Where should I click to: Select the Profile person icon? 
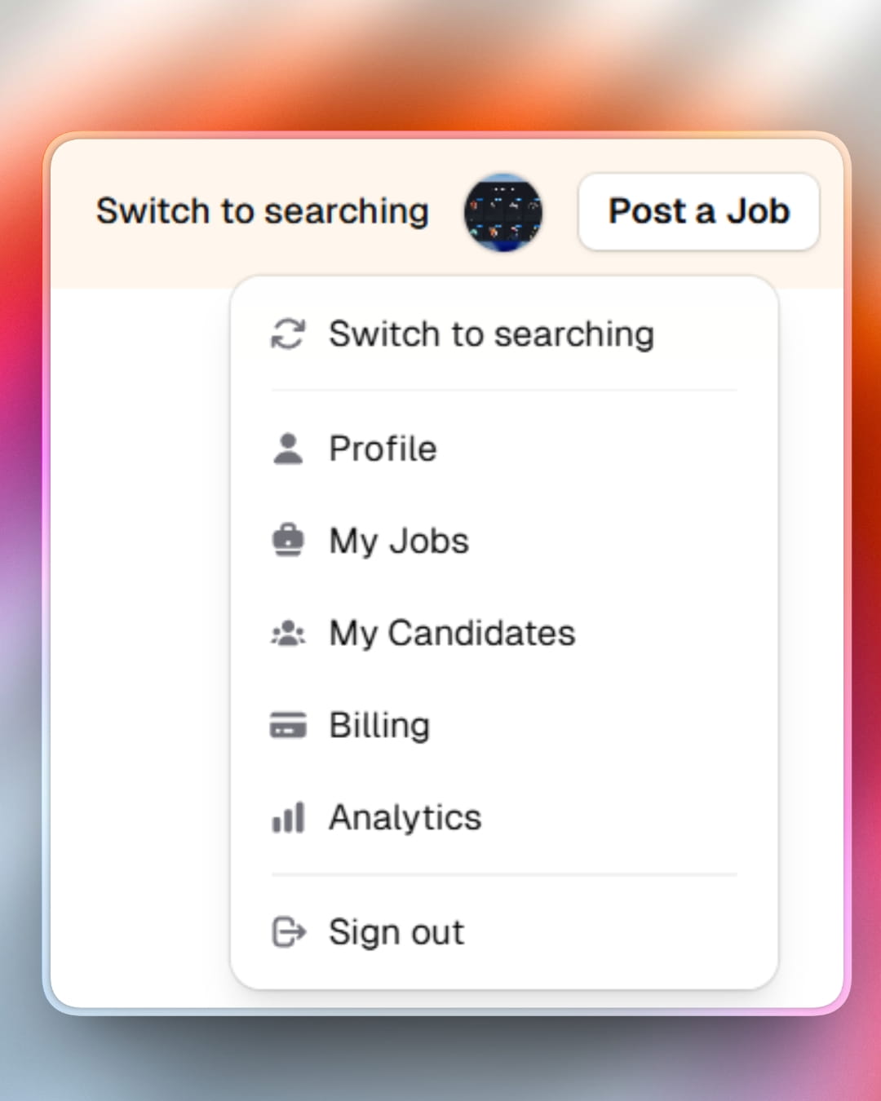(288, 448)
